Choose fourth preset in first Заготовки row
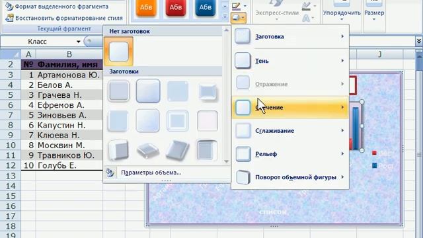Image resolution: width=423 pixels, height=238 pixels. (207, 92)
